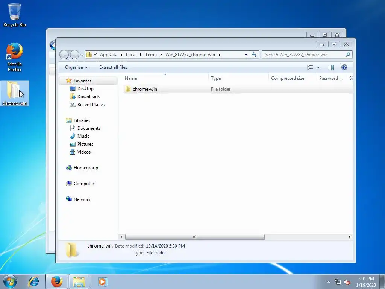Open Recent Places in Favorites

91,105
